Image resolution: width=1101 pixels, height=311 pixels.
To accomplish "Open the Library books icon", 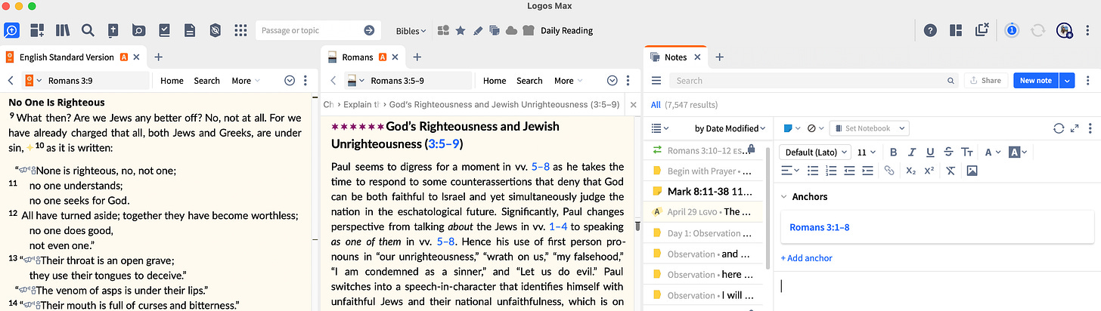I will (63, 30).
